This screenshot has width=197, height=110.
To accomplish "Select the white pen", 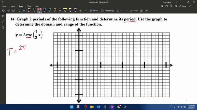I will coord(70,10).
